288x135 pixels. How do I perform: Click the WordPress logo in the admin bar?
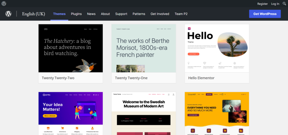pos(4,4)
